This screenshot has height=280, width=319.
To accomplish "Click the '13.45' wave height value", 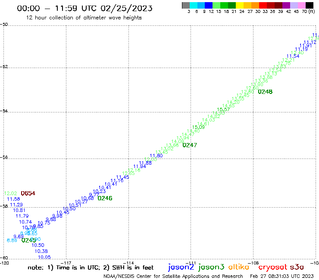I will click(x=162, y=152).
